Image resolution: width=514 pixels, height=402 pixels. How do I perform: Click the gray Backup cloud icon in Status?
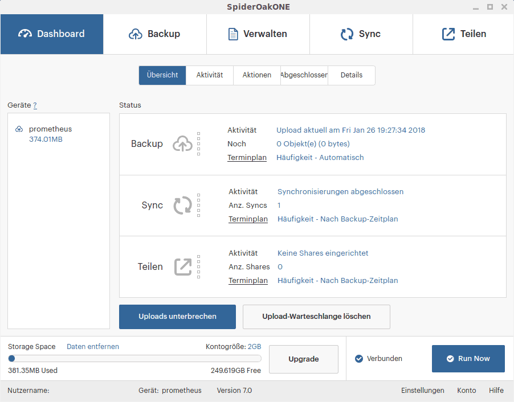click(182, 144)
